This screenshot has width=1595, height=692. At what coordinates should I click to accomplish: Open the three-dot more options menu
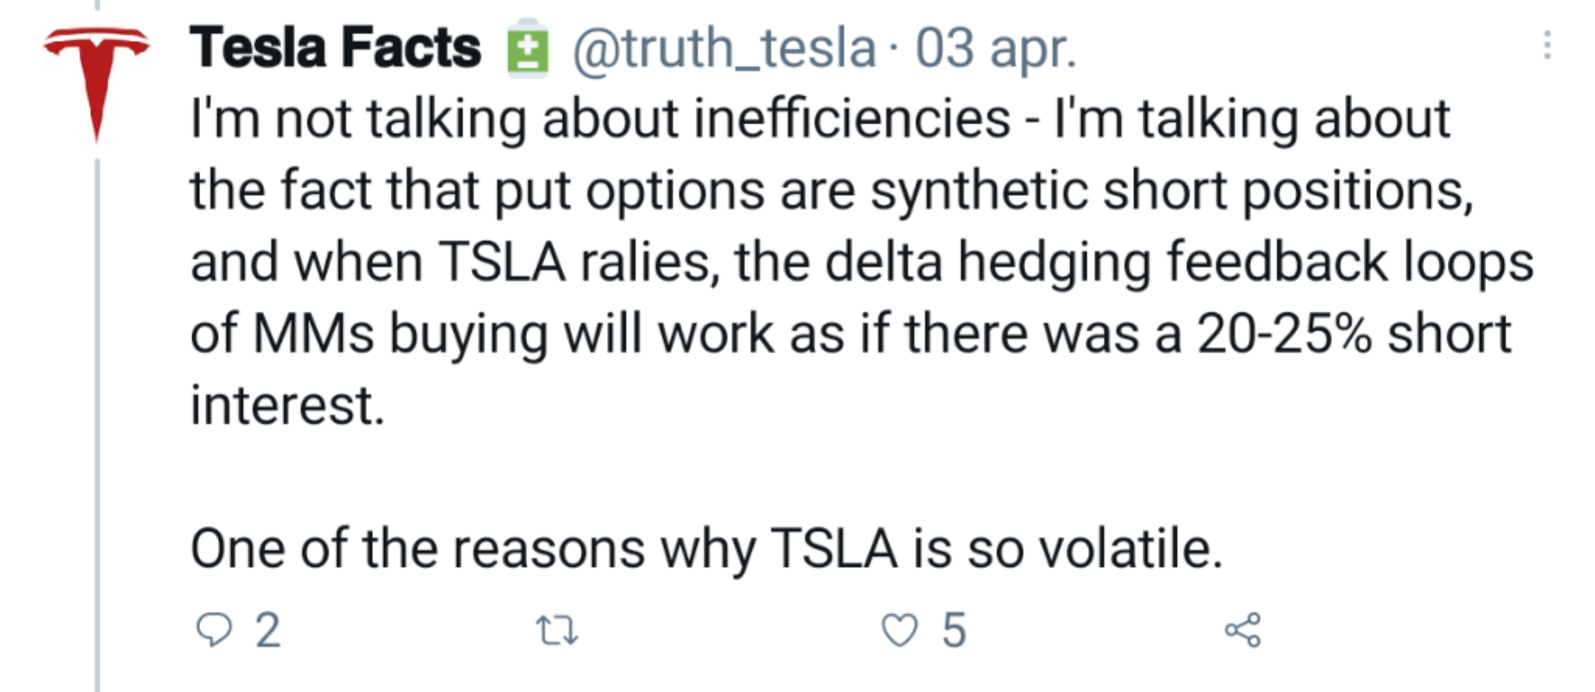coord(1547,45)
